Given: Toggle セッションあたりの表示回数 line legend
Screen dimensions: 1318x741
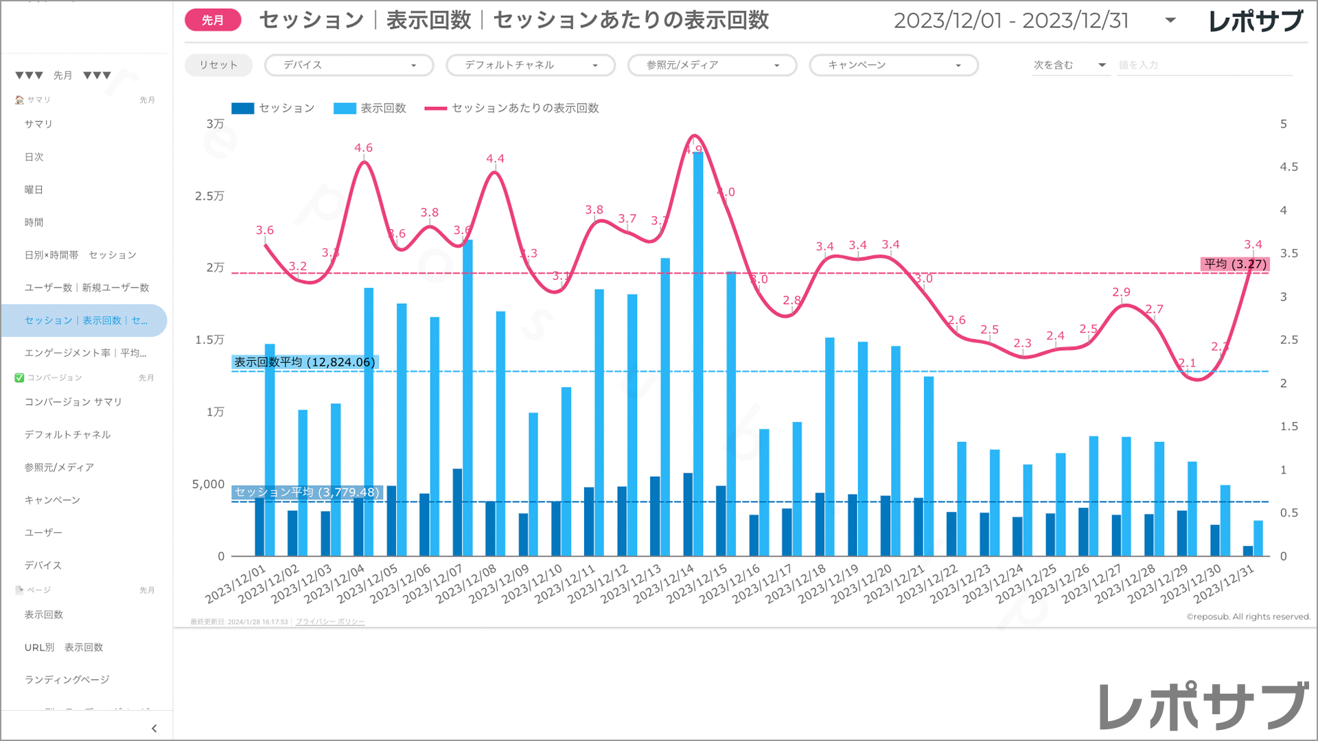Looking at the screenshot, I should [x=512, y=108].
